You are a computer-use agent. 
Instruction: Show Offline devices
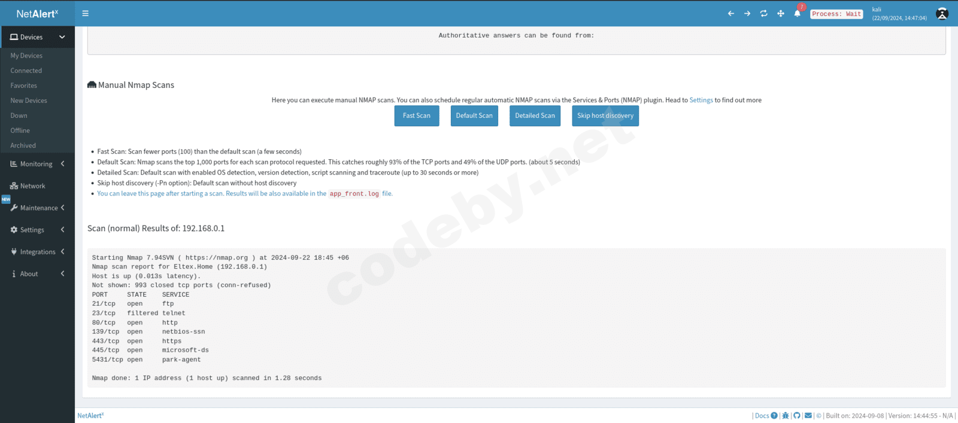[20, 130]
